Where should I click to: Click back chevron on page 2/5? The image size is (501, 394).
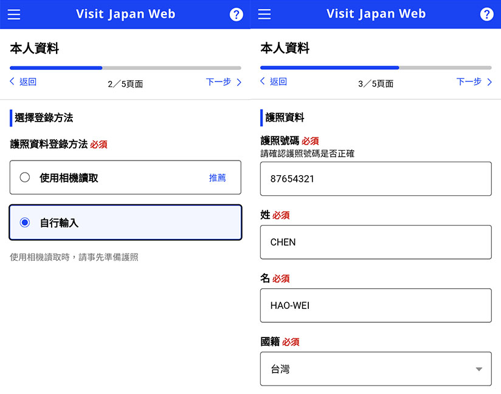coord(12,81)
